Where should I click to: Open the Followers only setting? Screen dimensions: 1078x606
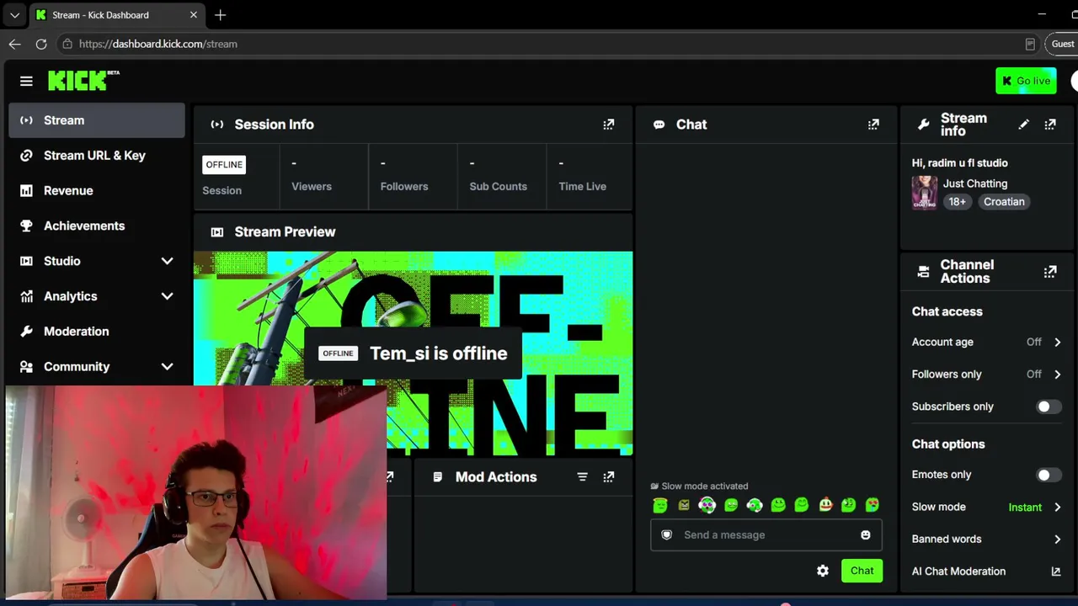986,375
